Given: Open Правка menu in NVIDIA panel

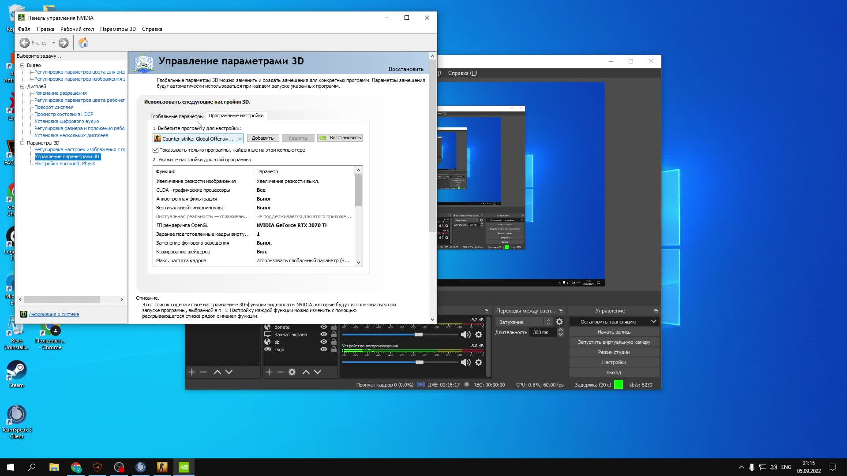Looking at the screenshot, I should pyautogui.click(x=45, y=29).
